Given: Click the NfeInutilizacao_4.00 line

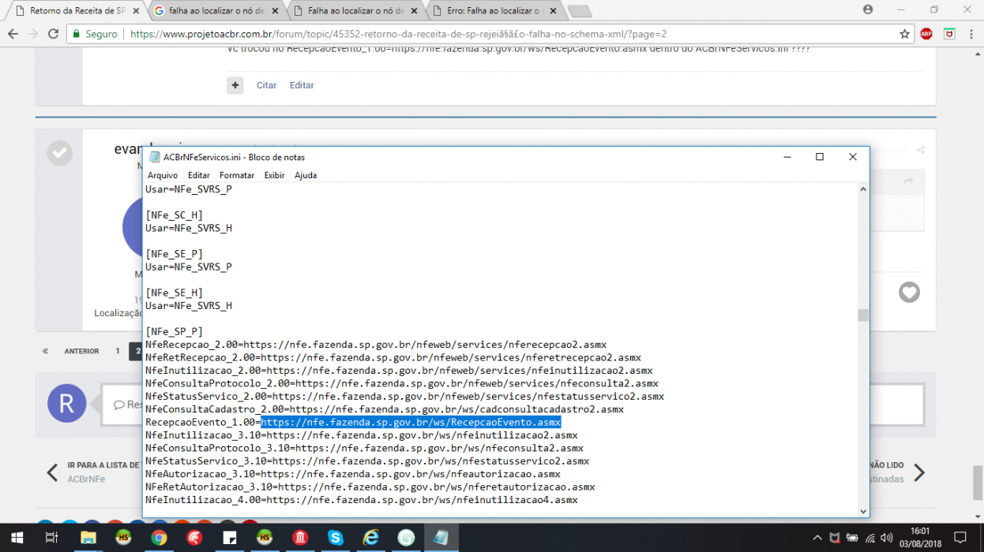Looking at the screenshot, I should click(x=362, y=500).
